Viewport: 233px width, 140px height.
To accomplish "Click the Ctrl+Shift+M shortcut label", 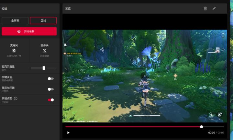I will coord(14,56).
